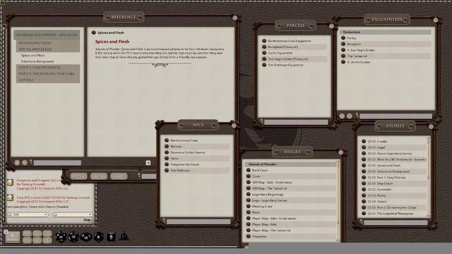Click the Dungeons and Dragons ruleset icon in chat
452x254 pixels.
click(10, 182)
